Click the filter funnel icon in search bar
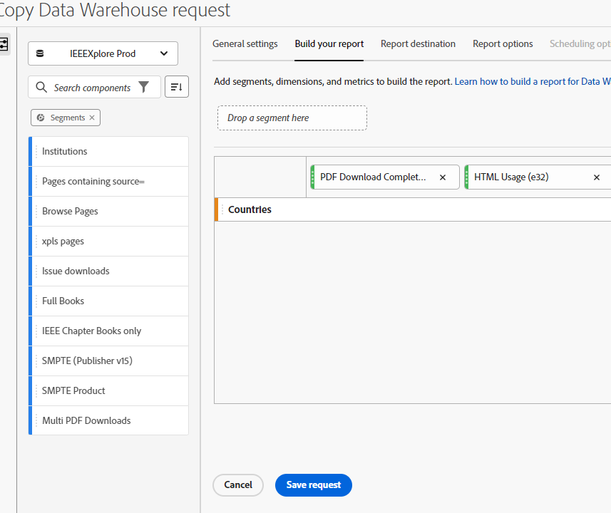The height and width of the screenshot is (513, 611). 143,86
